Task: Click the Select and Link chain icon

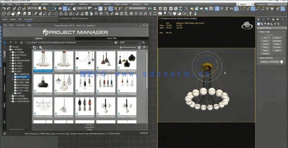Action: tap(14, 9)
